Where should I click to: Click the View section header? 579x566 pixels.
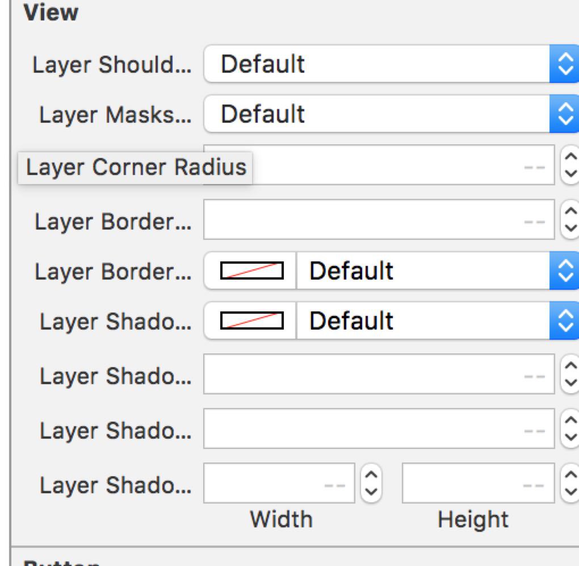[x=51, y=13]
